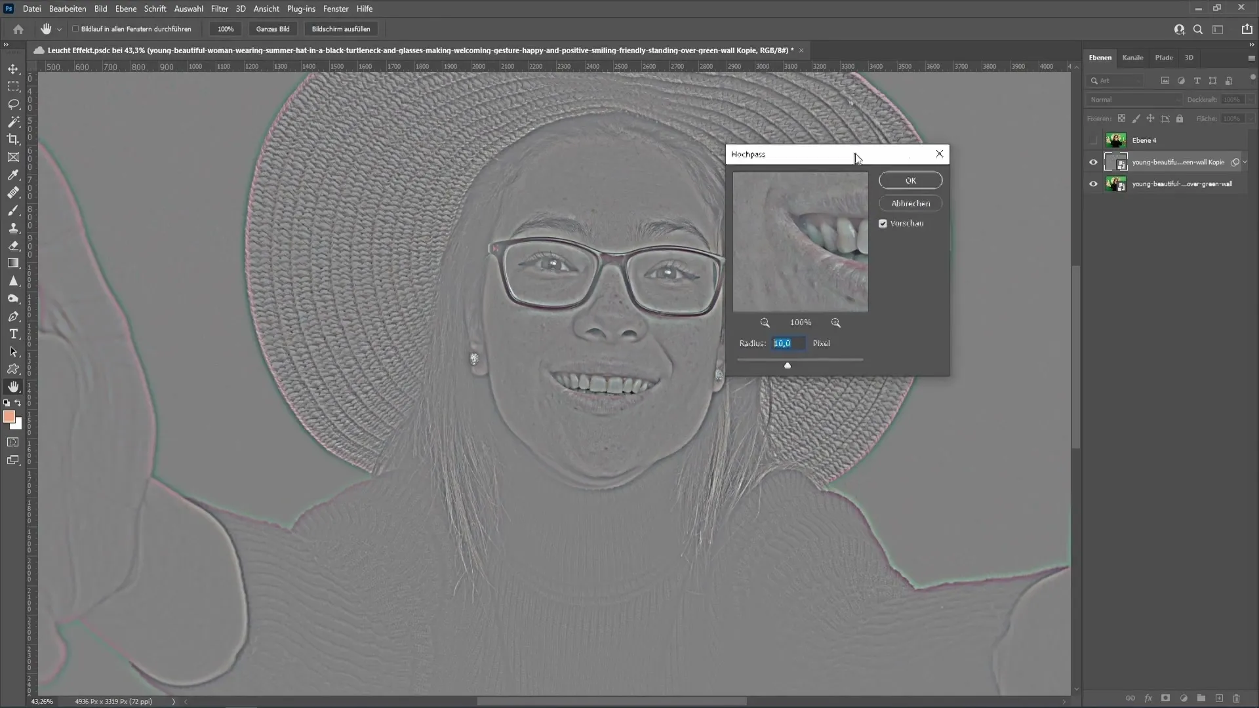This screenshot has height=708, width=1259.
Task: Select the Type tool
Action: click(13, 334)
